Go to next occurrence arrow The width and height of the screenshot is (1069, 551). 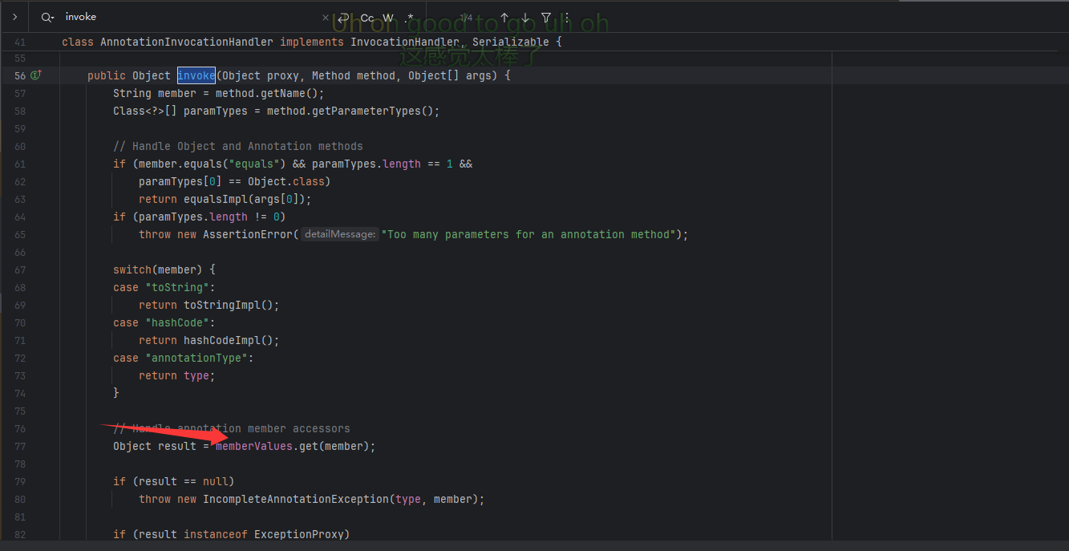tap(525, 18)
